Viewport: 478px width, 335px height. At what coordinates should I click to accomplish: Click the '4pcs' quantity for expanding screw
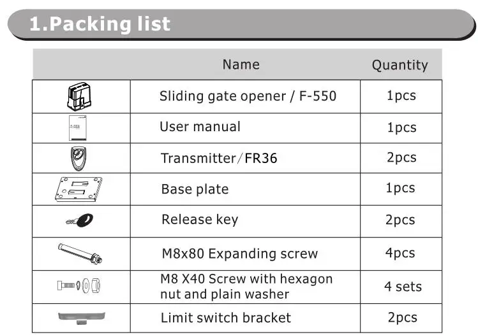(400, 253)
